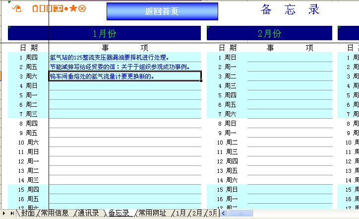This screenshot has width=359, height=219.
Task: Open the 常用网址 sheet tab
Action: click(x=152, y=214)
